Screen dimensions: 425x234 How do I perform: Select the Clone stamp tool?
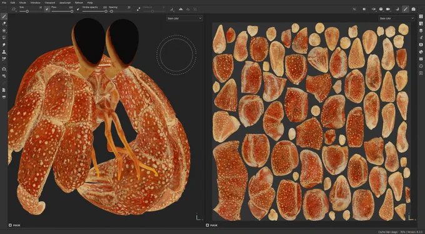pos(4,52)
